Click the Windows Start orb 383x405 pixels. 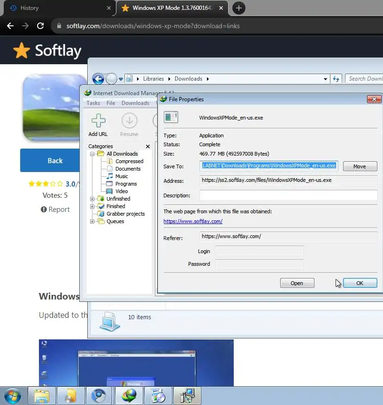click(x=13, y=396)
